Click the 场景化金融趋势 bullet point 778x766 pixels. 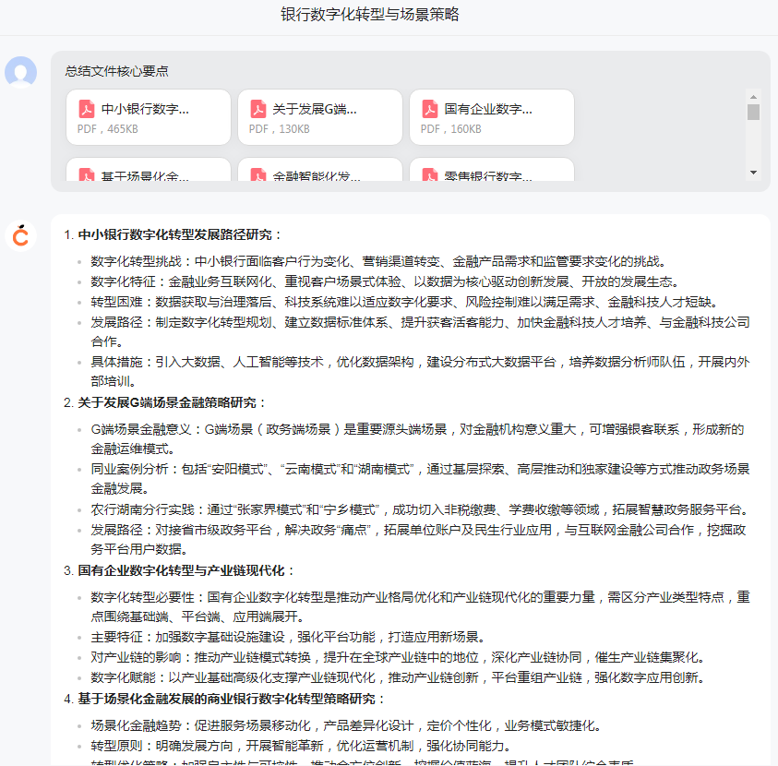(x=347, y=724)
